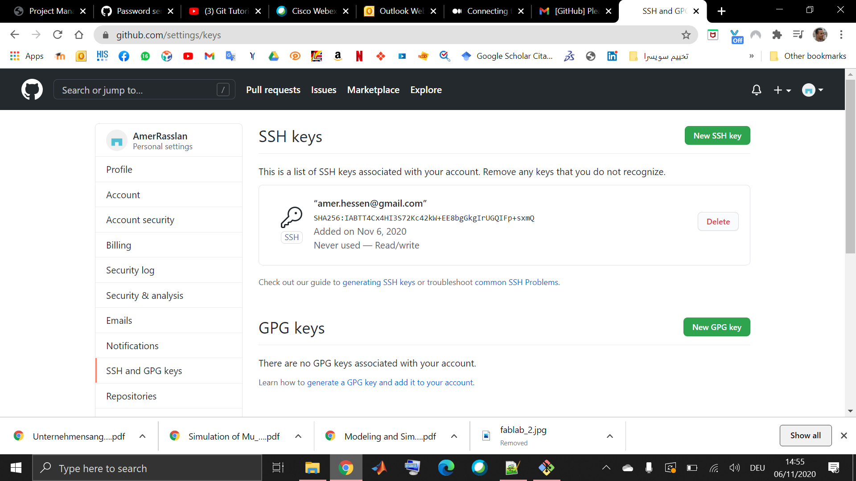Focus the Search or jump to field
This screenshot has height=481, width=856.
[x=144, y=90]
